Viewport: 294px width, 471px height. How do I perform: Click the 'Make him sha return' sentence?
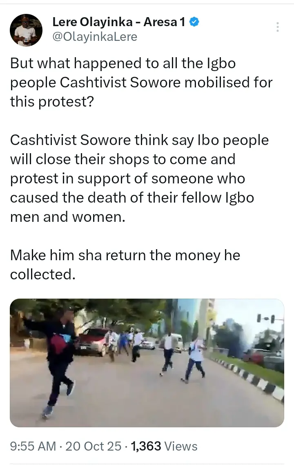pos(125,265)
